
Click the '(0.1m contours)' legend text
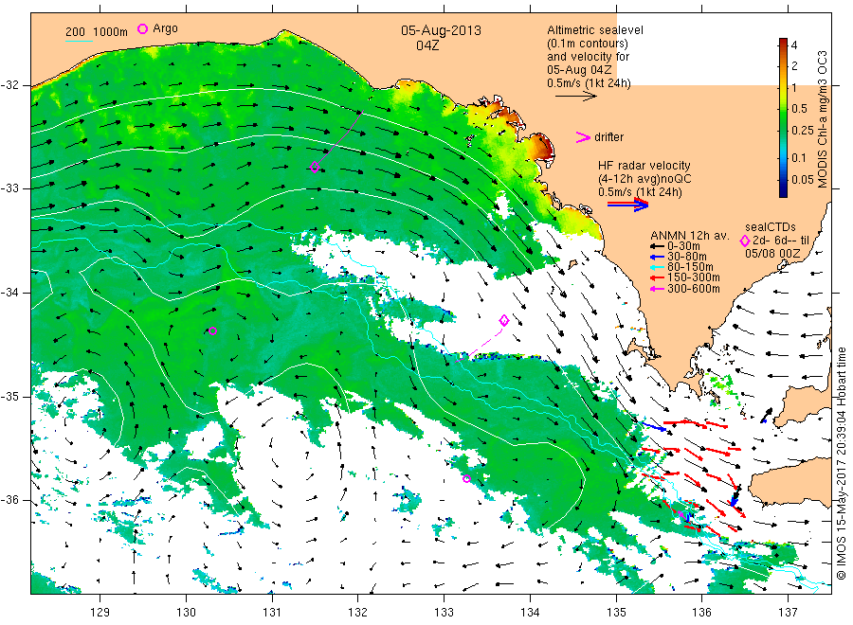[x=588, y=44]
